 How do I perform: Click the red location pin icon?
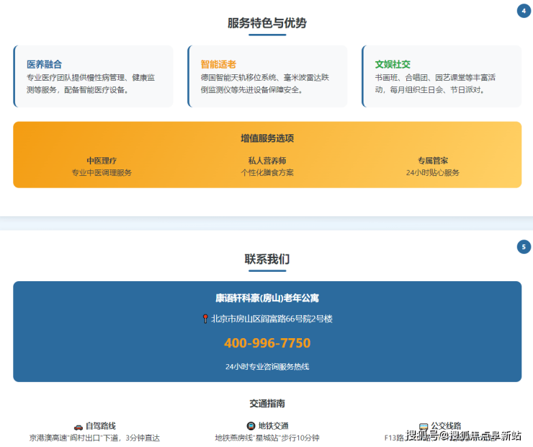point(205,319)
